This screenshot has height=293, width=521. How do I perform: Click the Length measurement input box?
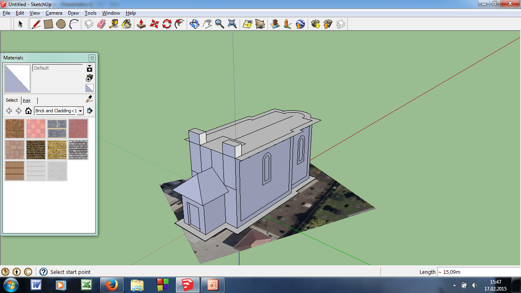[x=478, y=272]
